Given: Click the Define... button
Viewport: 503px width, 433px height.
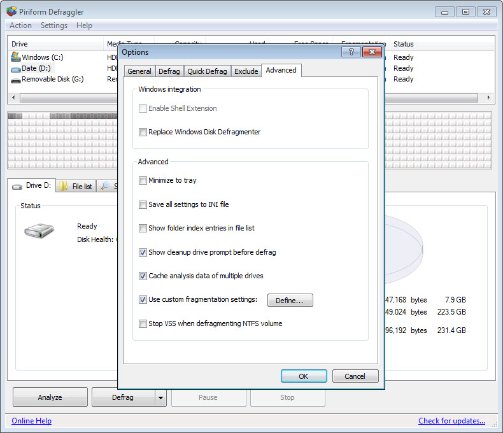Looking at the screenshot, I should [x=290, y=301].
